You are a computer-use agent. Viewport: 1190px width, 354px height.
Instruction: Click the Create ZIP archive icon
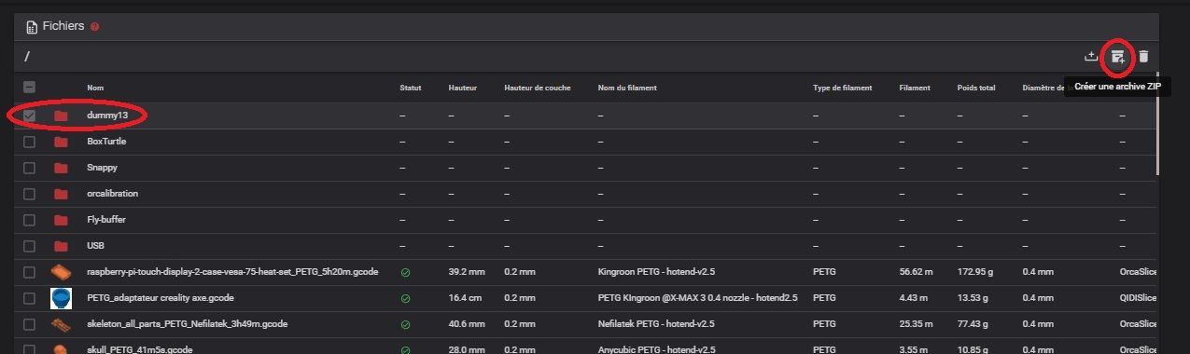1117,57
